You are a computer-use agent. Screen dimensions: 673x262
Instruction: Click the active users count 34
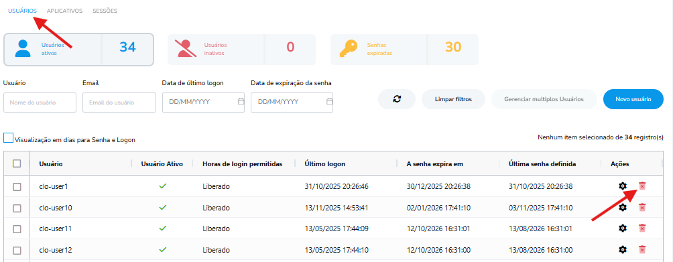[x=127, y=47]
